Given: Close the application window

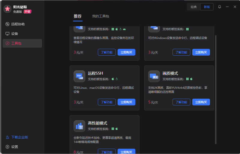Looking at the screenshot, I should [235, 7].
